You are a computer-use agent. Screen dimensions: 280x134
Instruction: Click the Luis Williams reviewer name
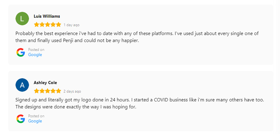point(47,16)
